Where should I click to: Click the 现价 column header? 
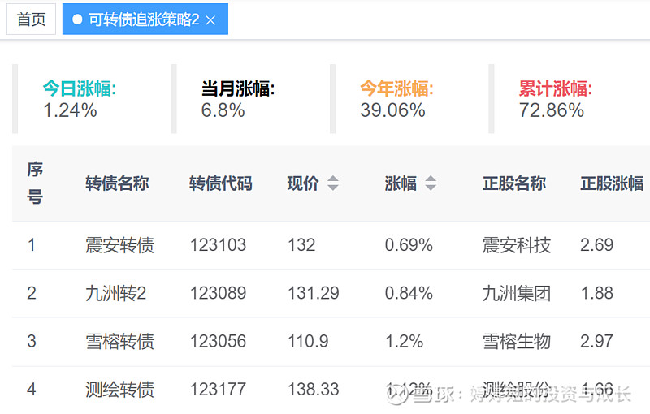(303, 183)
